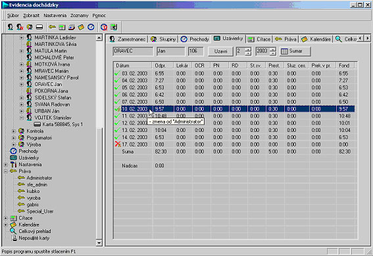Image resolution: width=373 pixels, height=256 pixels.
Task: Expand the Čítace tree node
Action: click(6, 218)
